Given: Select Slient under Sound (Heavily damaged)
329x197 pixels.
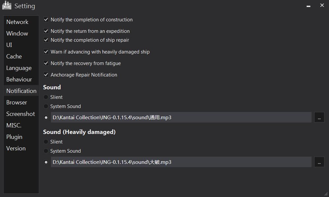Looking at the screenshot, I should 46,142.
